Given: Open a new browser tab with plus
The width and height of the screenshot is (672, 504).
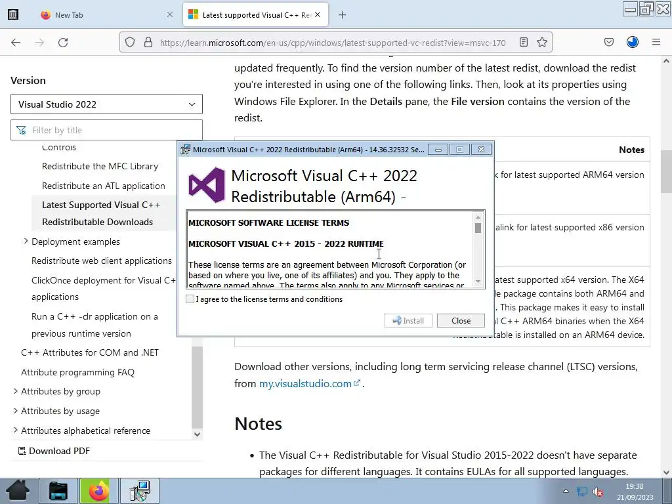Looking at the screenshot, I should 342,15.
